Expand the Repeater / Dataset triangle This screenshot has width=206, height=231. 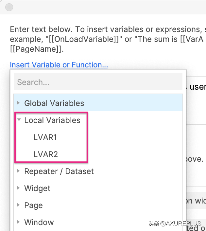point(19,171)
